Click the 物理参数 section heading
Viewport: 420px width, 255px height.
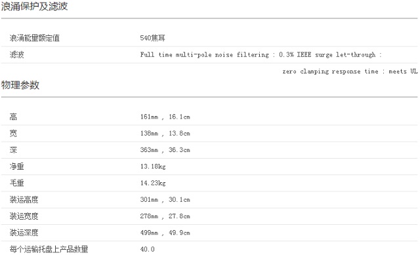pos(20,85)
